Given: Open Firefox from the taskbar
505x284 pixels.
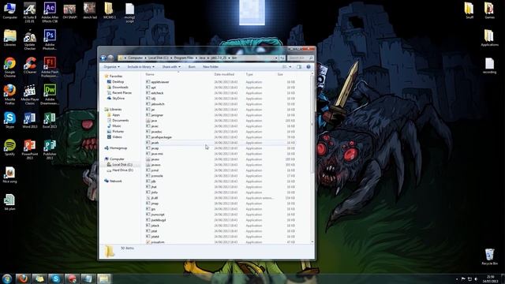Looking at the screenshot, I should pyautogui.click(x=23, y=278).
